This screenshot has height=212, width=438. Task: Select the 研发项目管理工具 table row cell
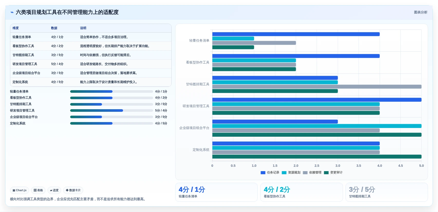pos(25,64)
